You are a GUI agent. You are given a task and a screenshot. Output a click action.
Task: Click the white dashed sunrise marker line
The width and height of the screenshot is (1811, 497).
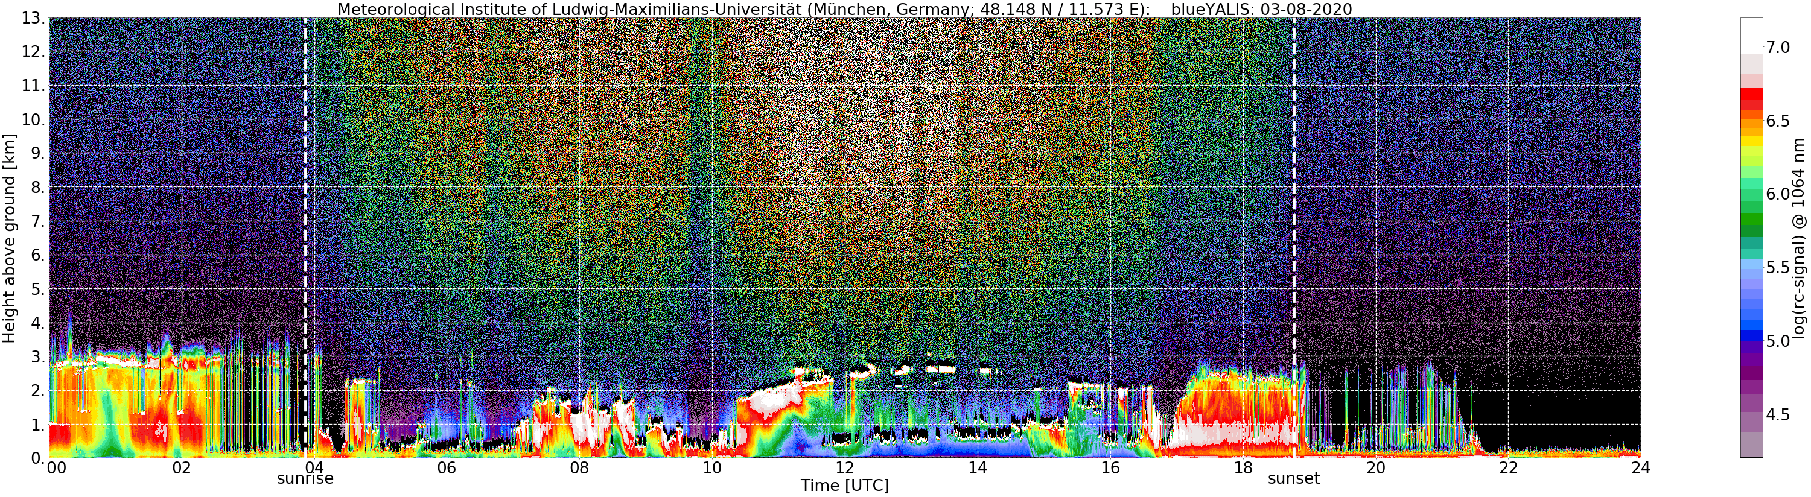pos(305,238)
